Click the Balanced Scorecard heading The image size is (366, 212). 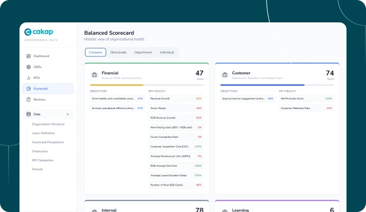109,33
